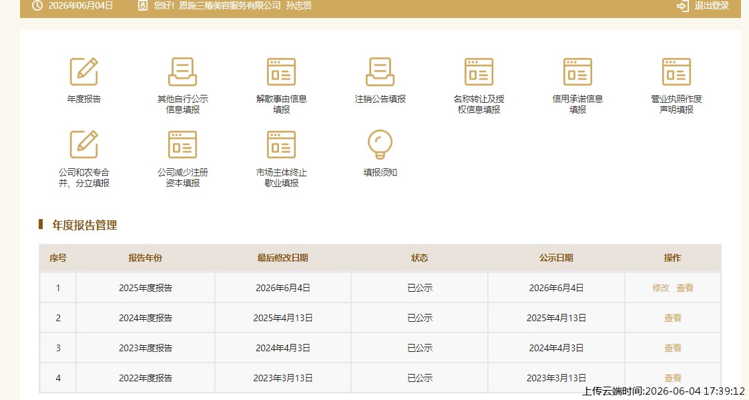Image resolution: width=749 pixels, height=400 pixels.
Task: Open 其他自行公示信息填报 tray icon
Action: point(182,71)
